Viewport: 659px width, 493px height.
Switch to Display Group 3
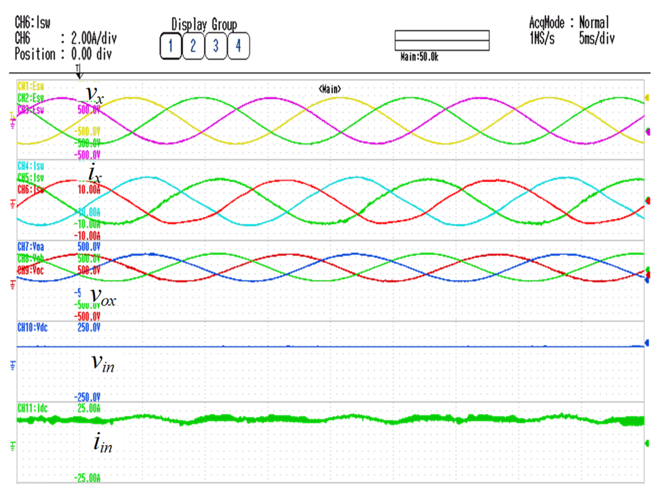[216, 46]
